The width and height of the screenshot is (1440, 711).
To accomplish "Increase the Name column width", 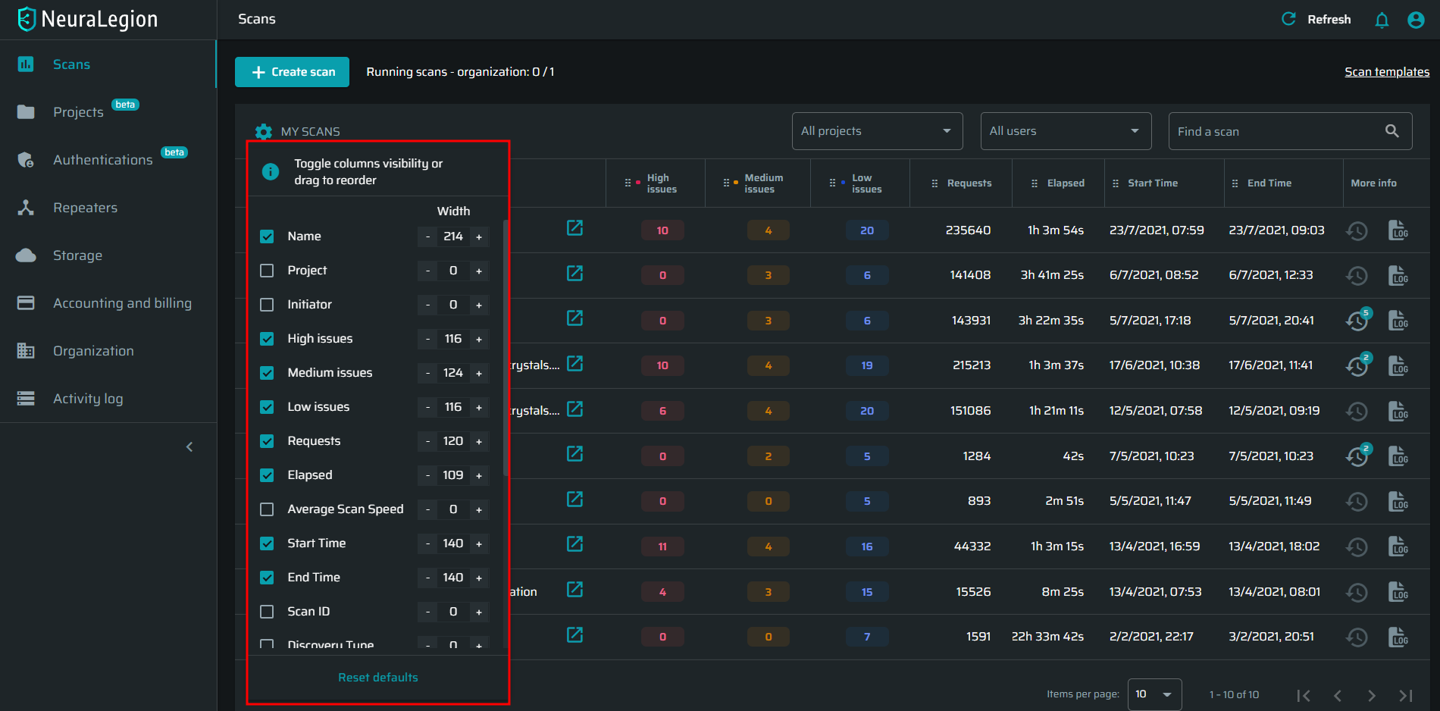I will pyautogui.click(x=479, y=236).
